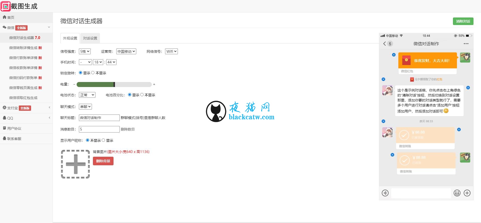The width and height of the screenshot is (481, 223).
Task: Select 电池百分比 不显示 radio
Action: pyautogui.click(x=142, y=95)
